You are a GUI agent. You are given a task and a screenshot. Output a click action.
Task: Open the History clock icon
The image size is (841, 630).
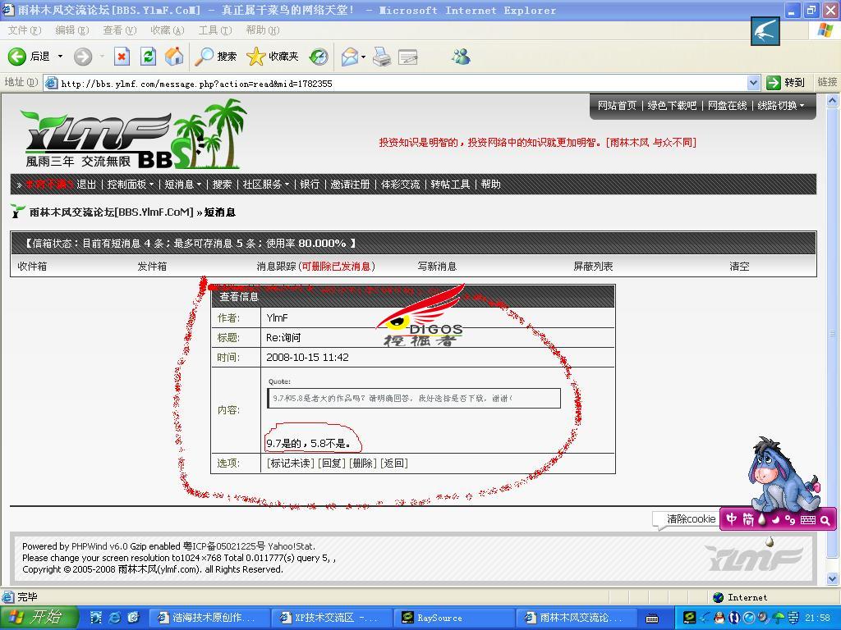click(319, 57)
